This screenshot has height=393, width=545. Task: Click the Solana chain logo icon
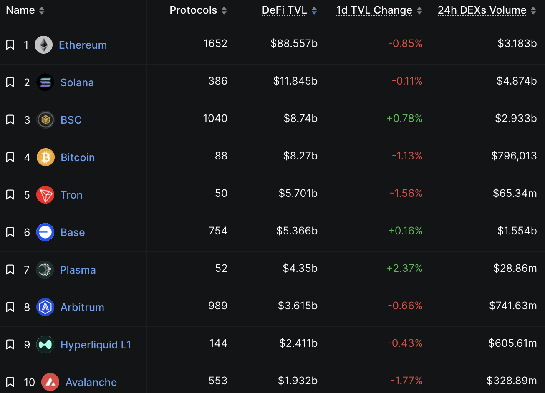[45, 82]
